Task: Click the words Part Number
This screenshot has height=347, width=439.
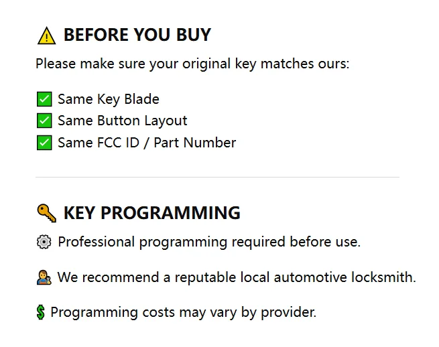Action: point(195,143)
